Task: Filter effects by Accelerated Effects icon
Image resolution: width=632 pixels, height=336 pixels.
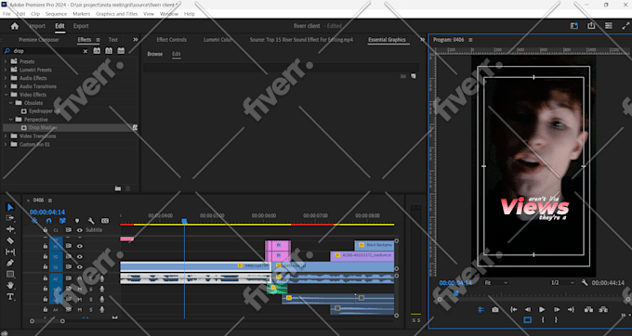Action: coord(97,51)
